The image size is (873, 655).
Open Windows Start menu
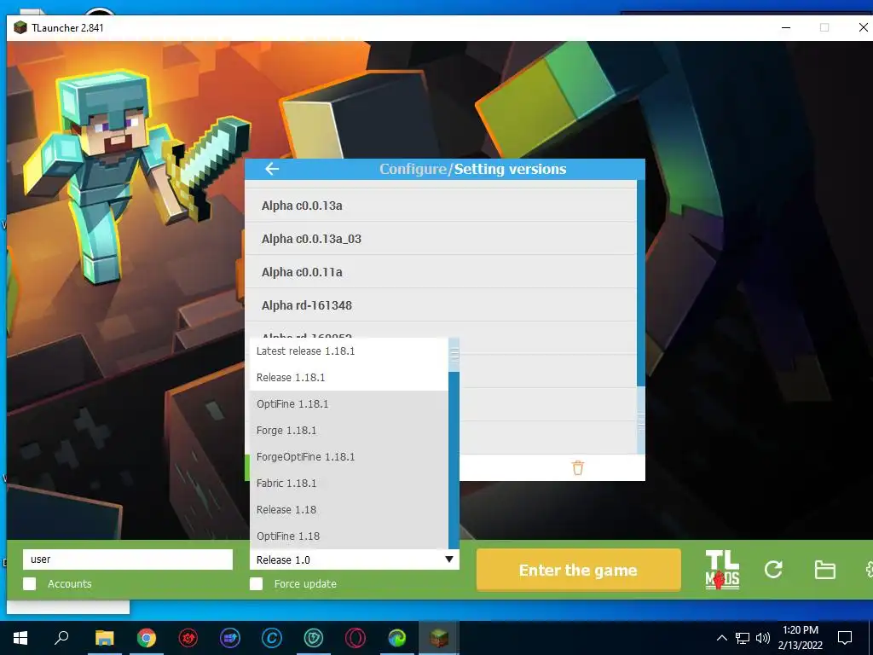point(20,638)
